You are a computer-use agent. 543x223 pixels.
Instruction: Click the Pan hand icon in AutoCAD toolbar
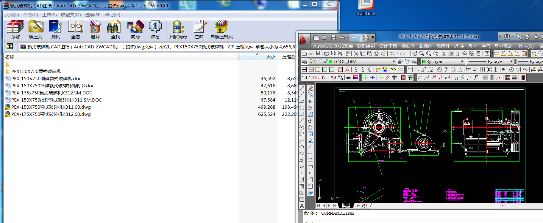(x=415, y=53)
